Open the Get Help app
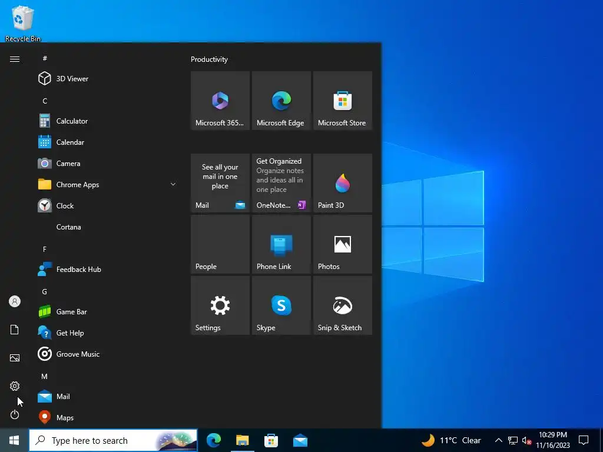 pyautogui.click(x=107, y=333)
